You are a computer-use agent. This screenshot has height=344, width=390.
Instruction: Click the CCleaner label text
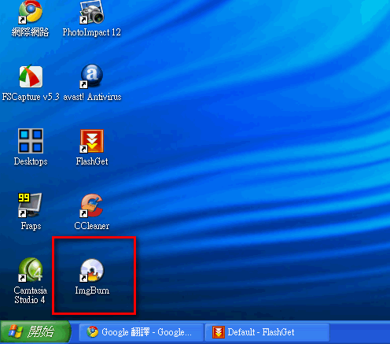[92, 226]
